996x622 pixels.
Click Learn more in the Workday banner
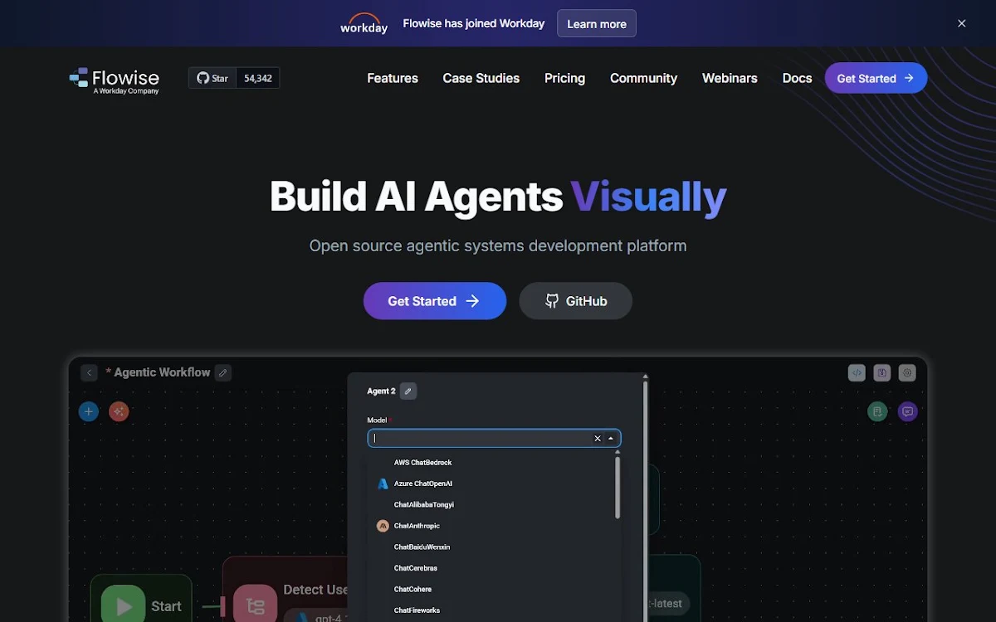click(597, 23)
